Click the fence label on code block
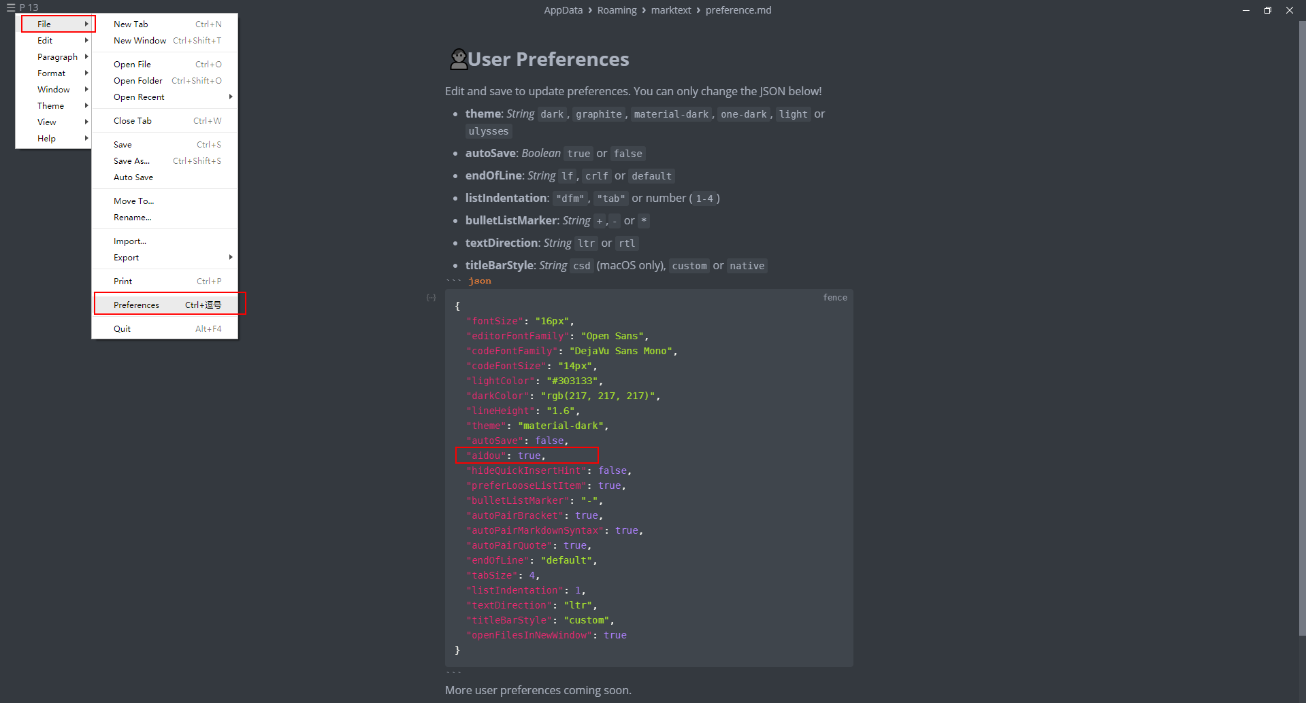The width and height of the screenshot is (1306, 703). point(835,297)
